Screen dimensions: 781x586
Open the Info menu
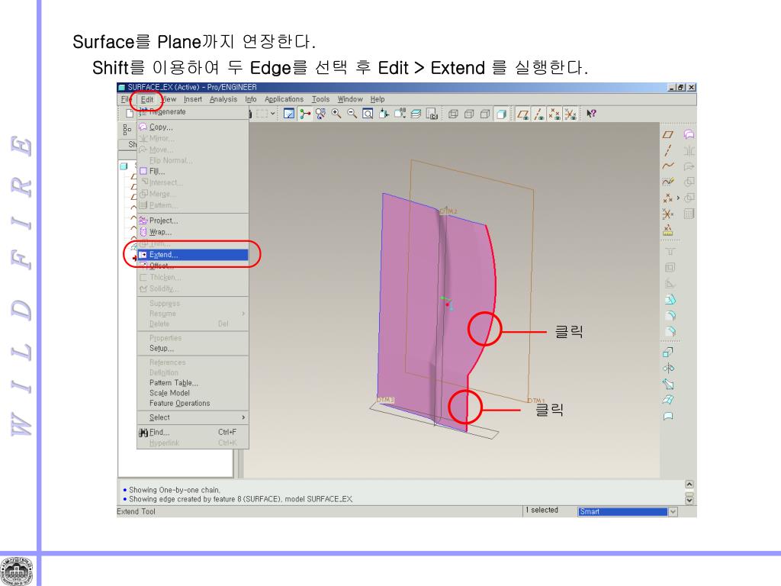(x=250, y=99)
